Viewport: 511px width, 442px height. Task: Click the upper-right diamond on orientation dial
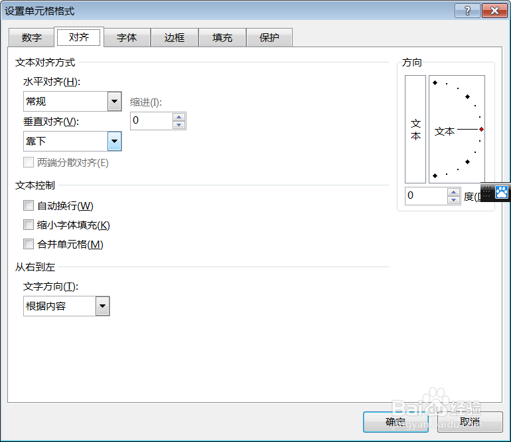tap(468, 96)
